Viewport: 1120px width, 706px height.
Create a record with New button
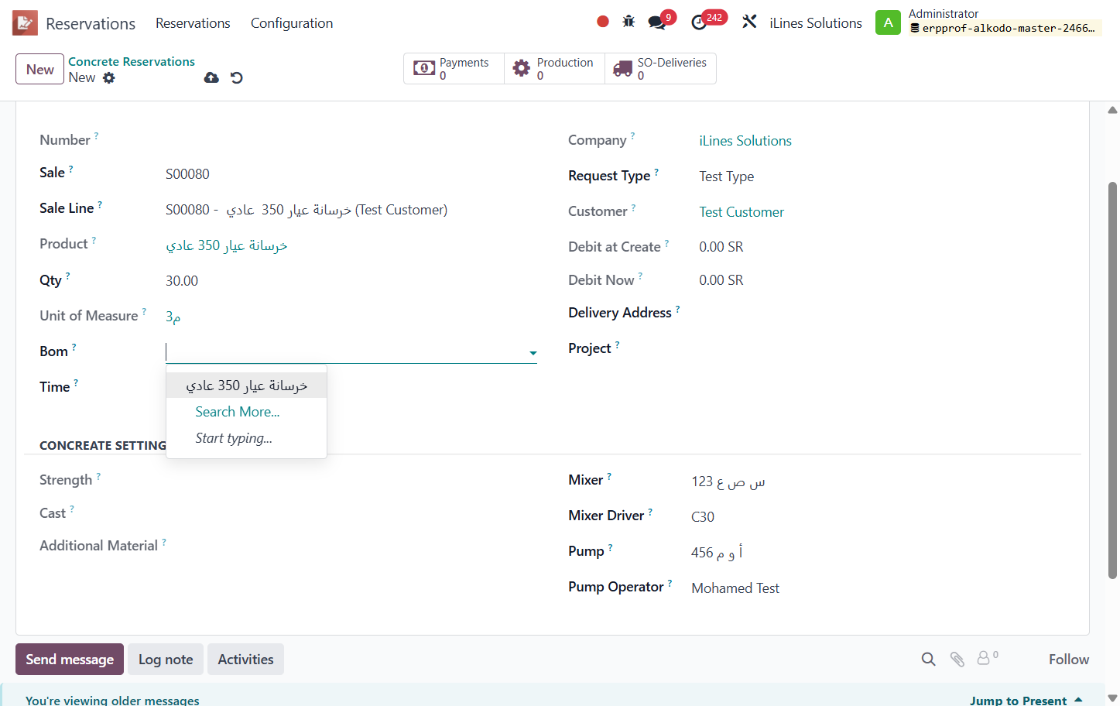(x=39, y=69)
